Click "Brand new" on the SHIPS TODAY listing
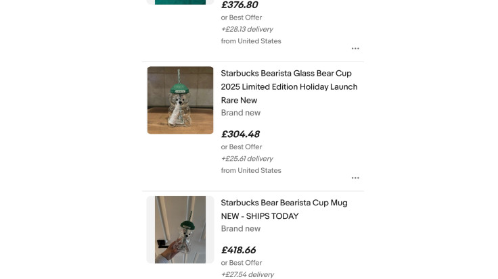Screen dimensions: 498x279 241,229
